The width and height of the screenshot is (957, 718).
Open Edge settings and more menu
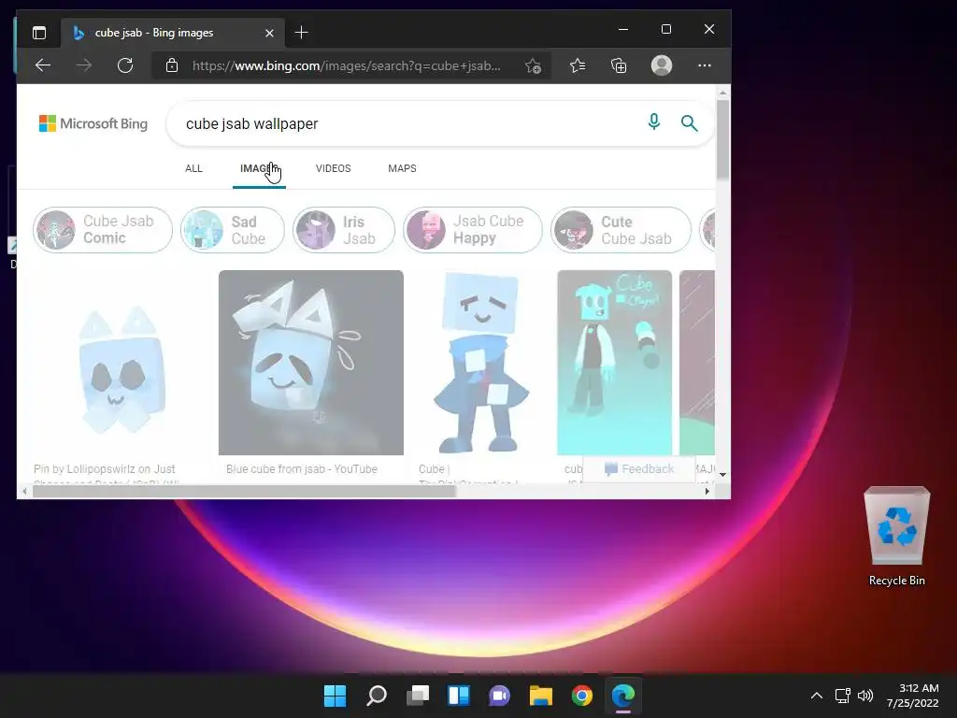(x=705, y=65)
